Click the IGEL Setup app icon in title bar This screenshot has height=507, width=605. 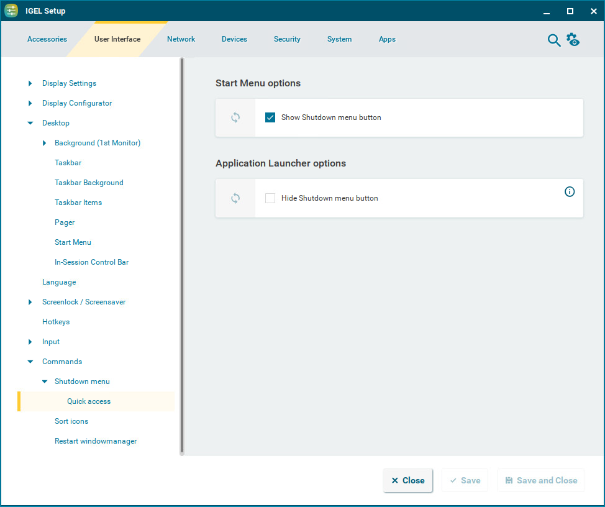[11, 11]
